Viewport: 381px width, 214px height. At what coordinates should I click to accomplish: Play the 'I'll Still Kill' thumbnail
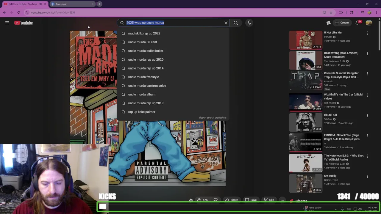[x=306, y=122]
